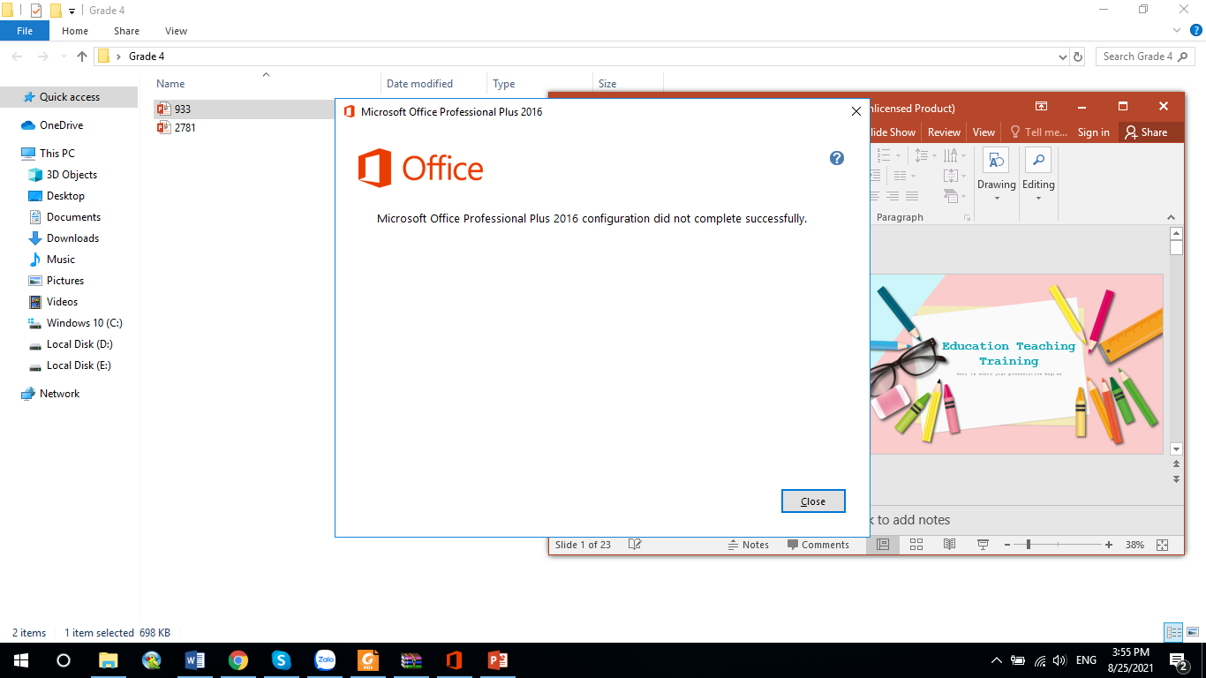Open help in Office dialog
Screen dimensions: 1206x678
(x=837, y=158)
